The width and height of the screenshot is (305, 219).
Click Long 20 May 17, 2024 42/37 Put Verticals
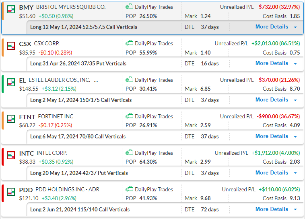pyautogui.click(x=79, y=173)
